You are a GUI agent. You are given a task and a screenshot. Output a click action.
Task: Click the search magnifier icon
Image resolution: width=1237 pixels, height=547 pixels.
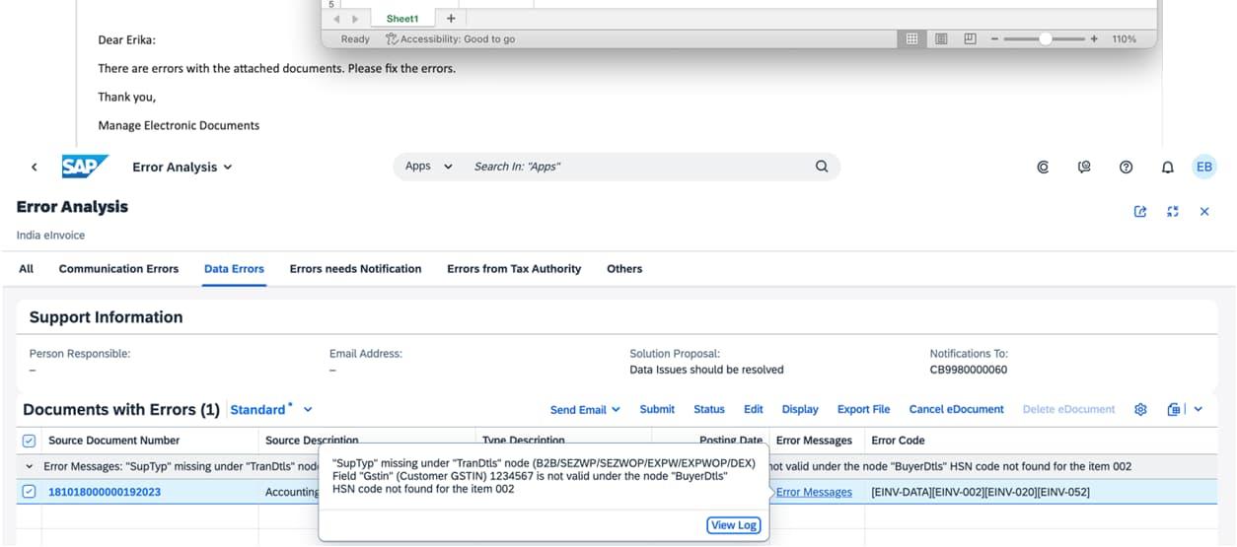[822, 167]
